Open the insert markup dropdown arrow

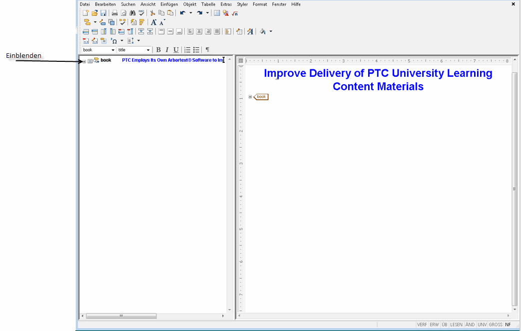tap(95, 22)
